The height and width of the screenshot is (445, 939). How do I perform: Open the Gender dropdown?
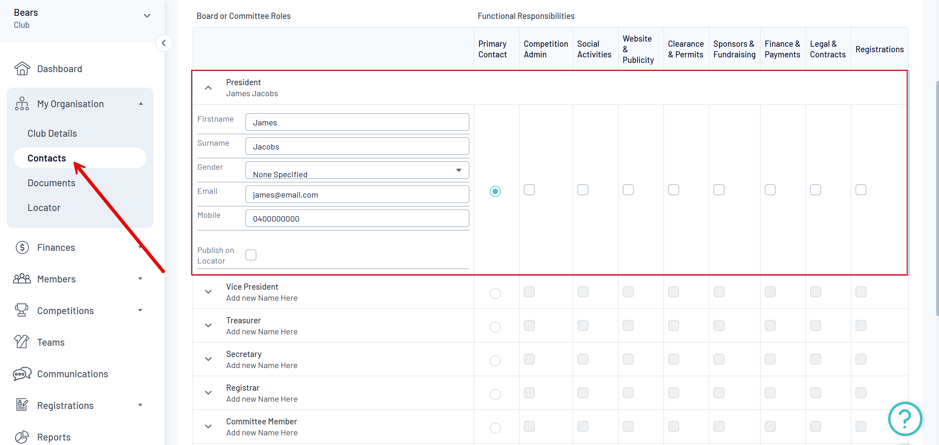(357, 170)
